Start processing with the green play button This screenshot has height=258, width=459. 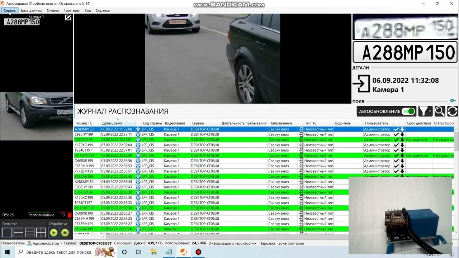tap(54, 233)
